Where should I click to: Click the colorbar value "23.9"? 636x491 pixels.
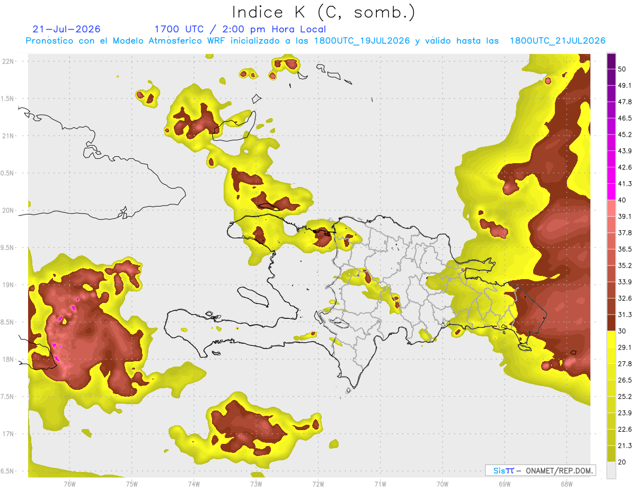(625, 413)
